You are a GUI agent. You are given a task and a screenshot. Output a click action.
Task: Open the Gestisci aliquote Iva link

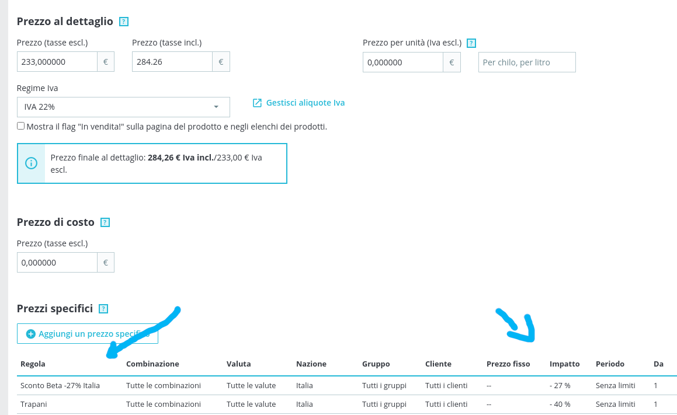(305, 102)
